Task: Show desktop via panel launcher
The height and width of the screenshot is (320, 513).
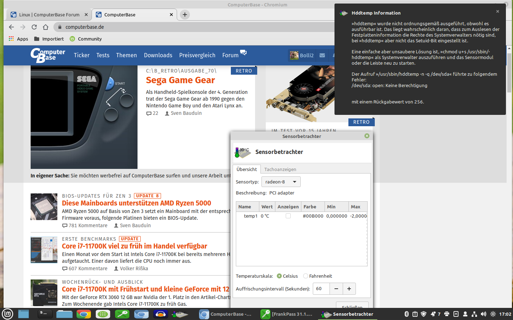Action: (x=24, y=314)
